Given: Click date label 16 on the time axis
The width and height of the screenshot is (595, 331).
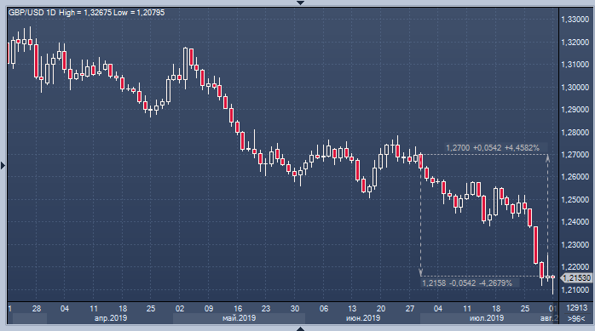Looking at the screenshot, I should pyautogui.click(x=238, y=308).
